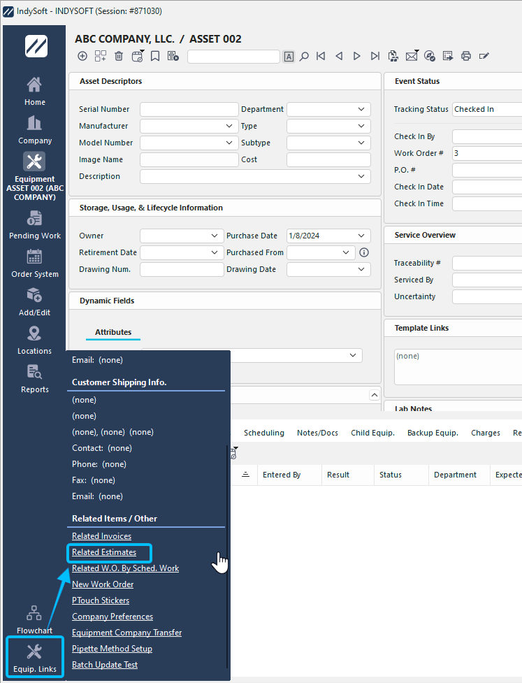Toggle the 'A' text mode icon
This screenshot has width=522, height=683.
[x=289, y=56]
